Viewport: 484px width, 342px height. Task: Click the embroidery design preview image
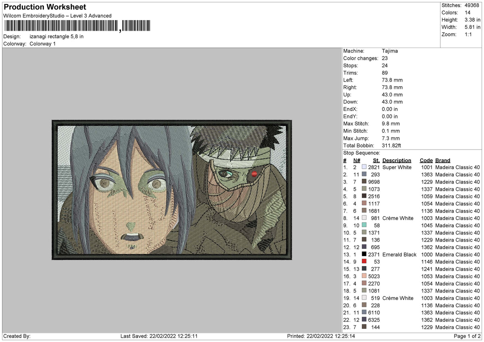coord(172,190)
